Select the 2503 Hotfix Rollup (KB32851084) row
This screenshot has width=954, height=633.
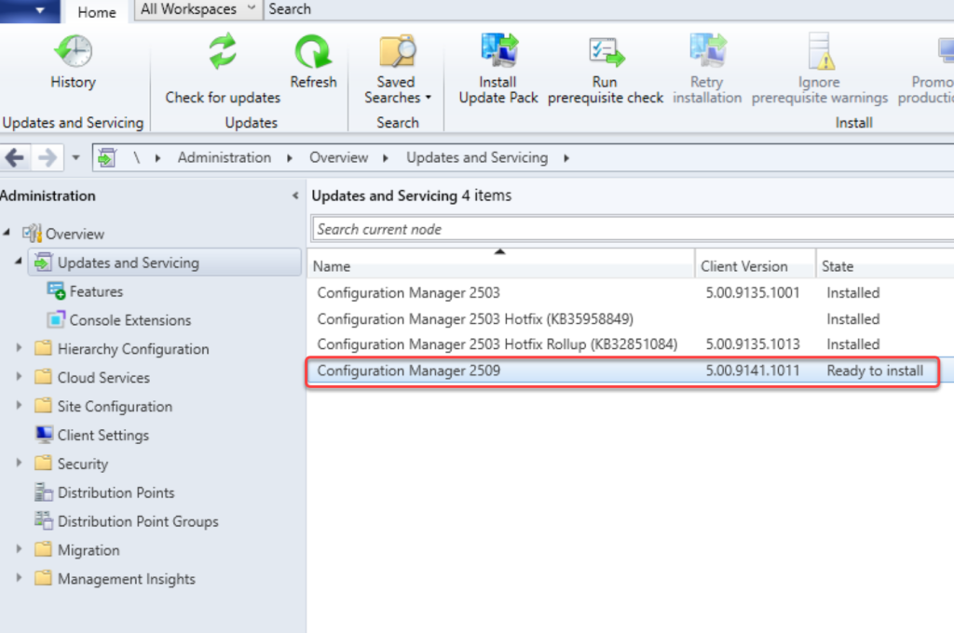(x=631, y=344)
